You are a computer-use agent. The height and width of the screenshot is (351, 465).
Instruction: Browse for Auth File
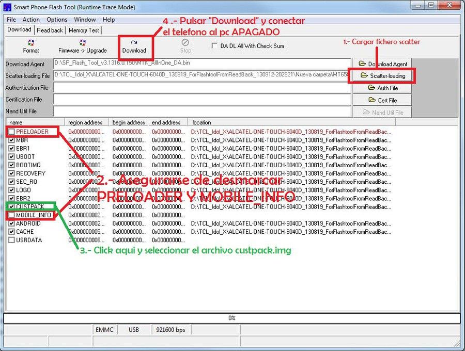click(382, 88)
